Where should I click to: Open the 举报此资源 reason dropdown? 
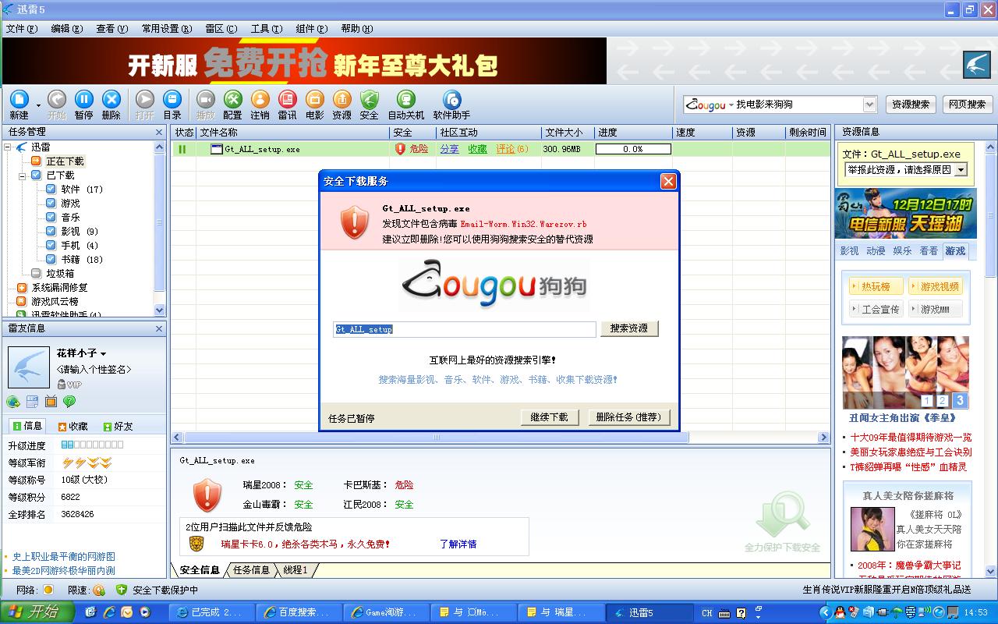click(961, 169)
